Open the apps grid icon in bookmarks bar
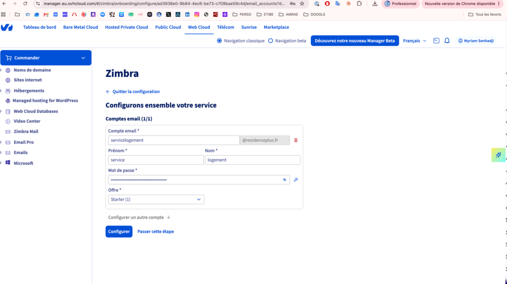 pos(3,14)
